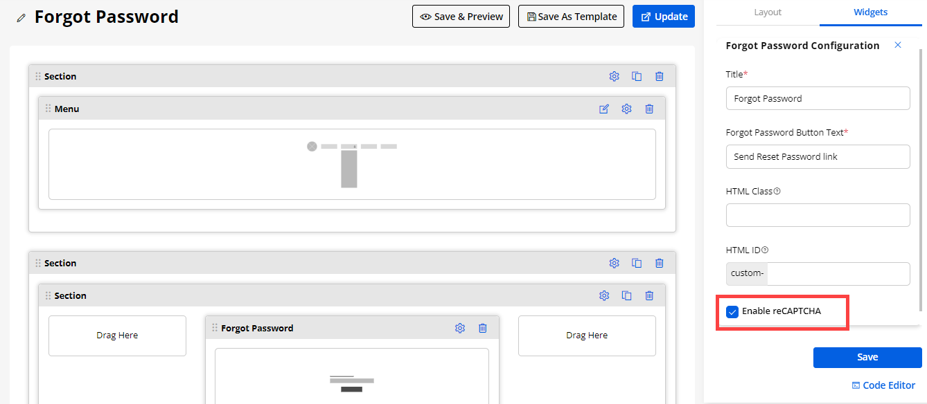Click the configuration panel's vertical scrollbar
This screenshot has height=404, width=927.
coord(920,173)
